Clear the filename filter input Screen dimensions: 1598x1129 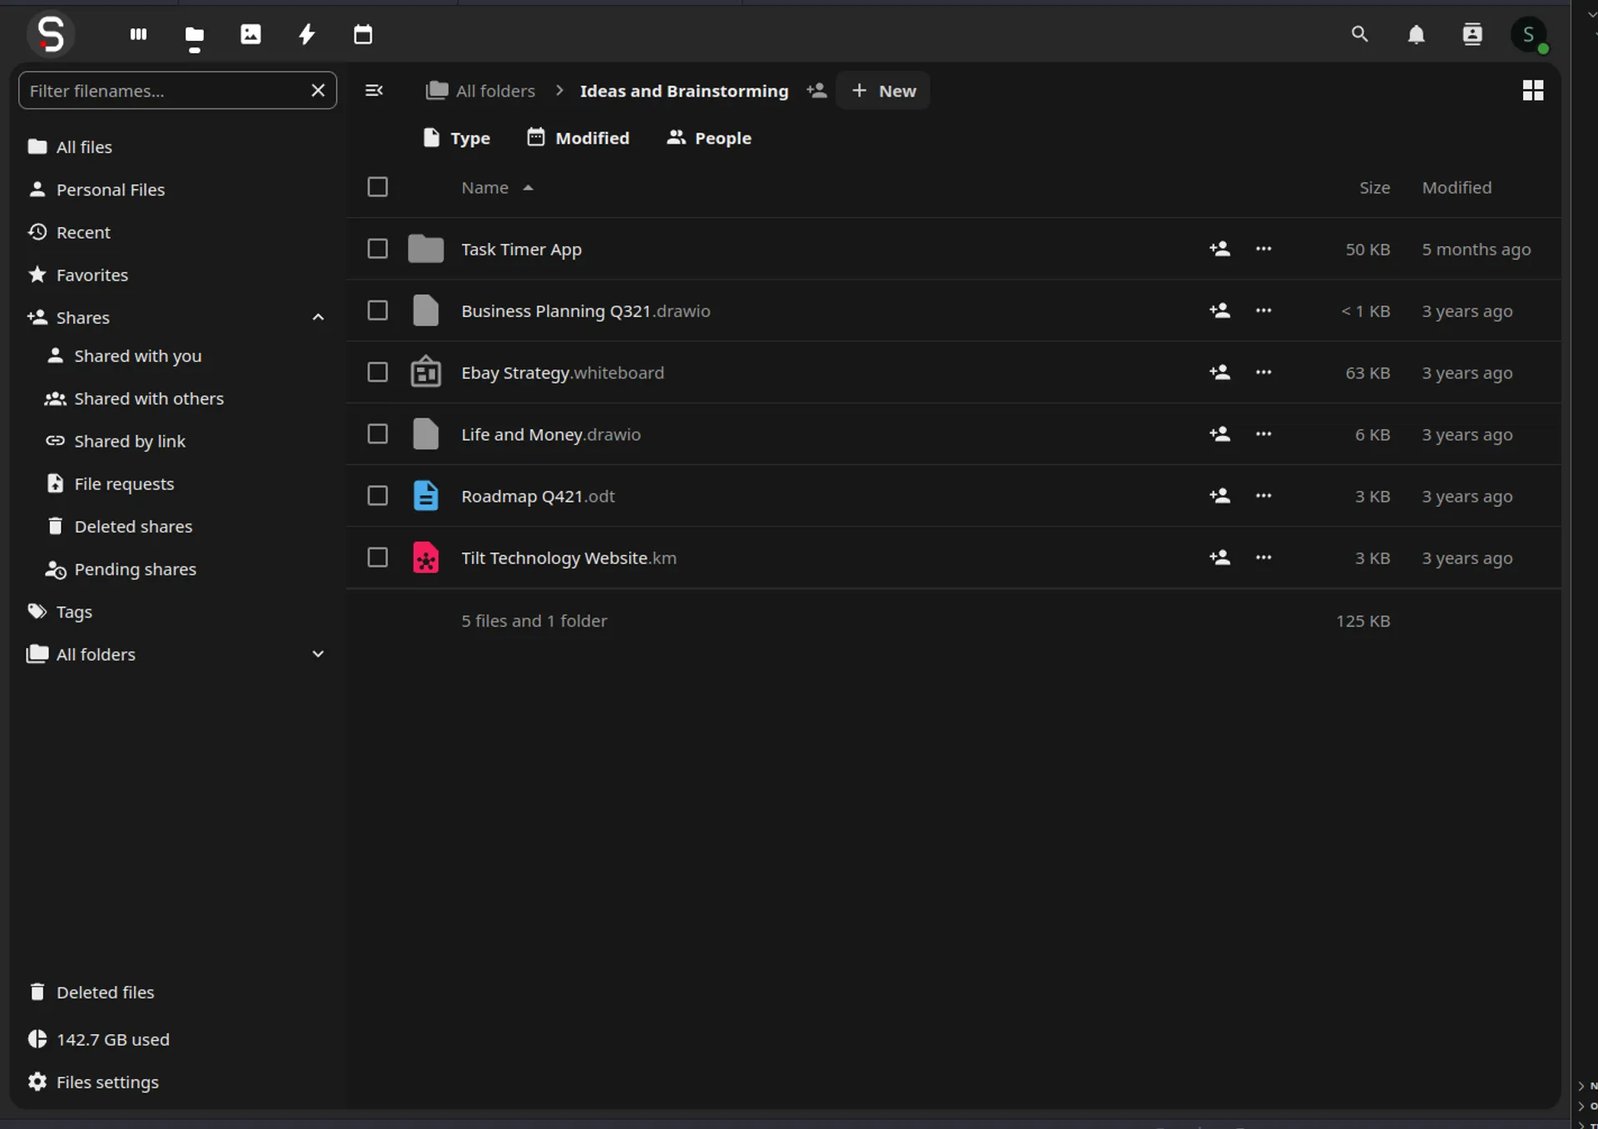coord(319,90)
